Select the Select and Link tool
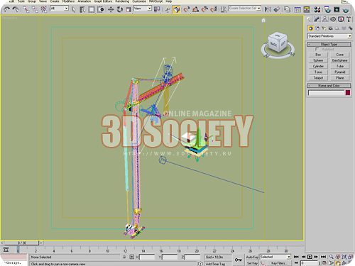The height and width of the screenshot is (266, 355). coord(26,9)
